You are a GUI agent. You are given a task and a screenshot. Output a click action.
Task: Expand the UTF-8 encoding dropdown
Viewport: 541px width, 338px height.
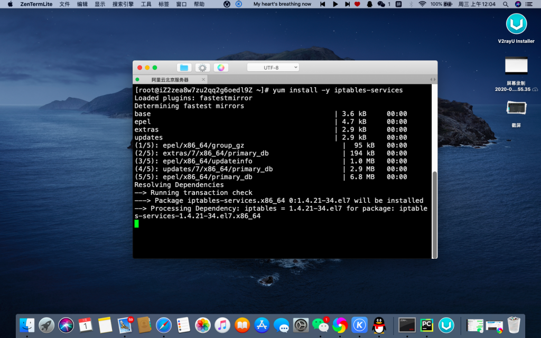pos(273,68)
